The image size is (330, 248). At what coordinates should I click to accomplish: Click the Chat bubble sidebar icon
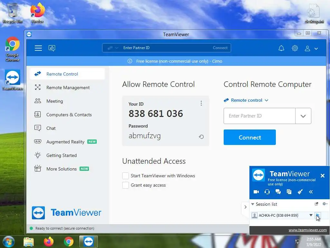click(38, 128)
